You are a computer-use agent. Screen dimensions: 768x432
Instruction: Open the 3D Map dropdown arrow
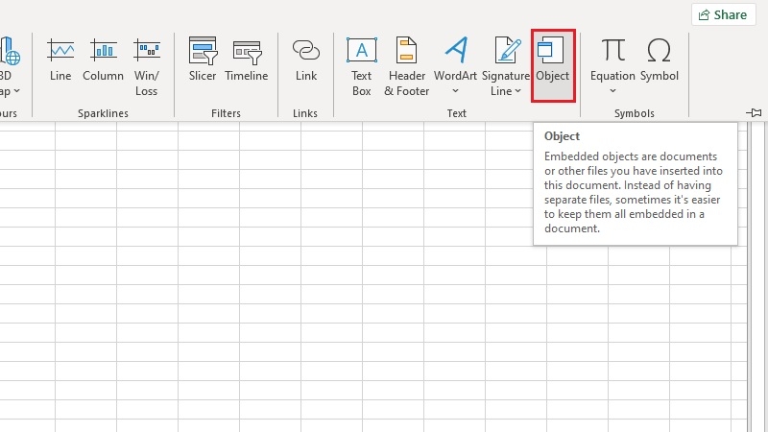(16, 91)
